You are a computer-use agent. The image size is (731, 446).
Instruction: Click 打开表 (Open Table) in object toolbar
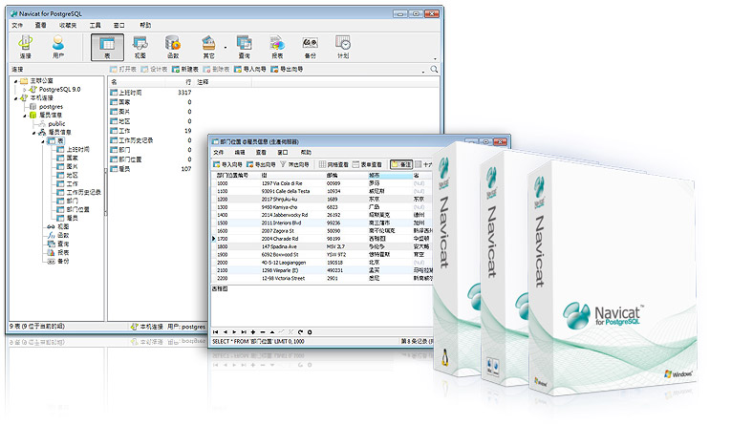pyautogui.click(x=122, y=69)
